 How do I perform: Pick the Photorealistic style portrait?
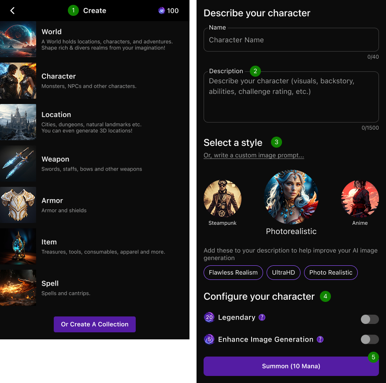[291, 197]
